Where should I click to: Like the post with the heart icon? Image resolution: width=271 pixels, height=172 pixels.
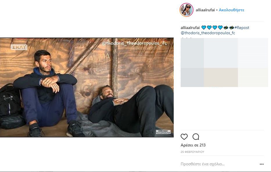pos(184,137)
